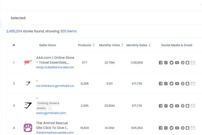Open theanimalrescuesite.com store link
202x135 pixels.
click(55, 133)
